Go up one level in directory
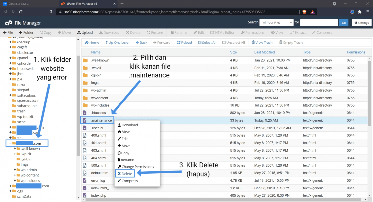This screenshot has height=202, width=373. (117, 43)
